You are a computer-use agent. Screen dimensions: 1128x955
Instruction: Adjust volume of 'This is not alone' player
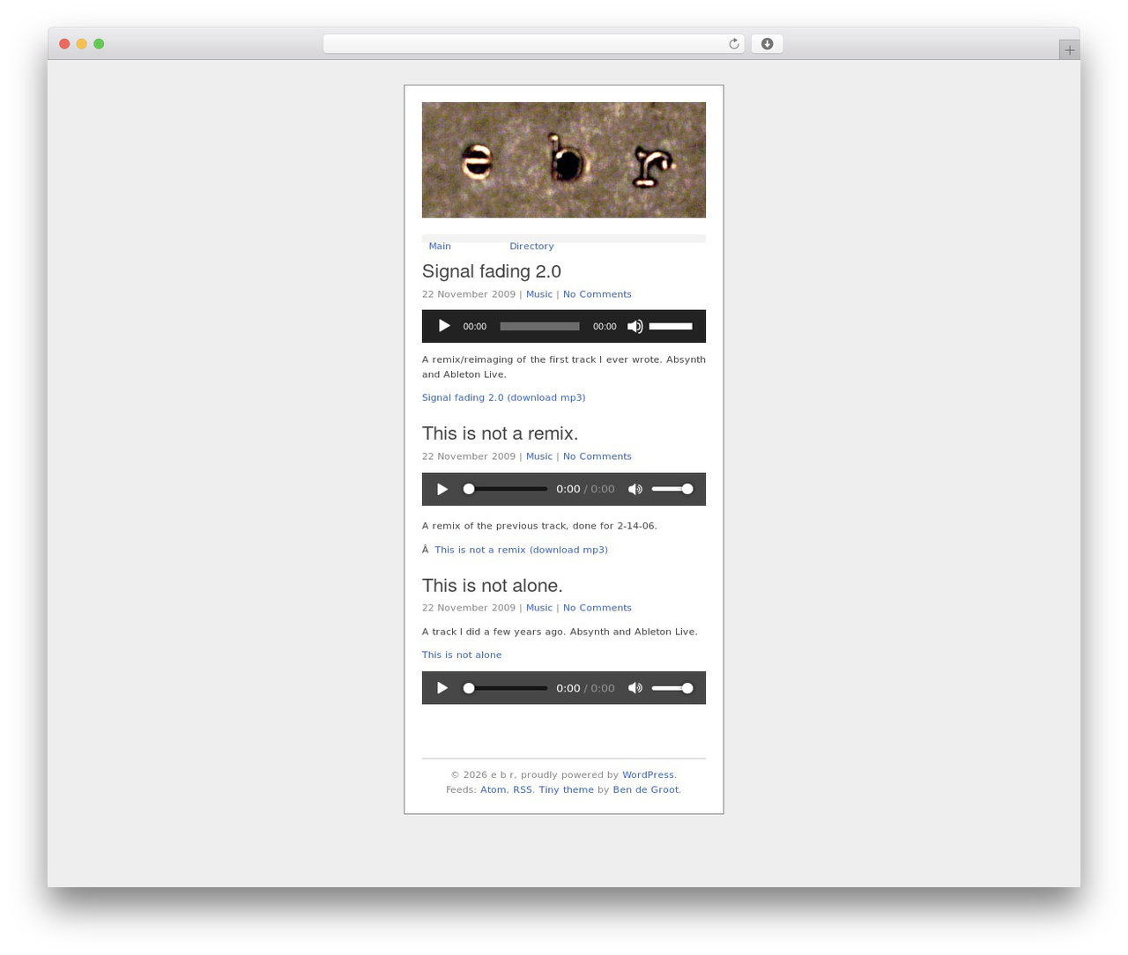(x=672, y=688)
